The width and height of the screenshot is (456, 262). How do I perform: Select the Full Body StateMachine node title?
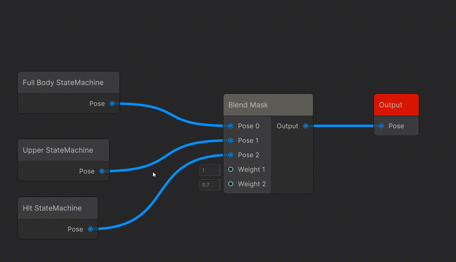63,82
